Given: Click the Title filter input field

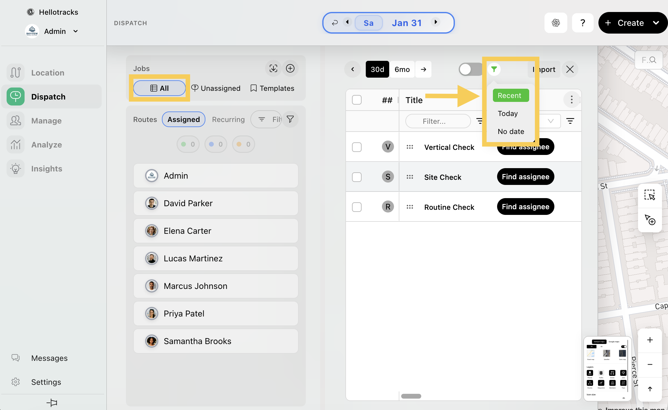Looking at the screenshot, I should point(438,121).
